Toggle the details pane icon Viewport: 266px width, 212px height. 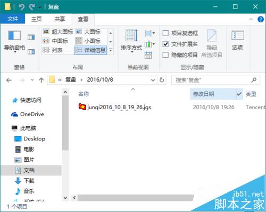point(31,51)
